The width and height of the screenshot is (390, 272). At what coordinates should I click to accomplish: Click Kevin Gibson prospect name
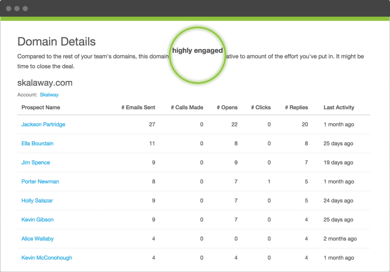coord(37,220)
